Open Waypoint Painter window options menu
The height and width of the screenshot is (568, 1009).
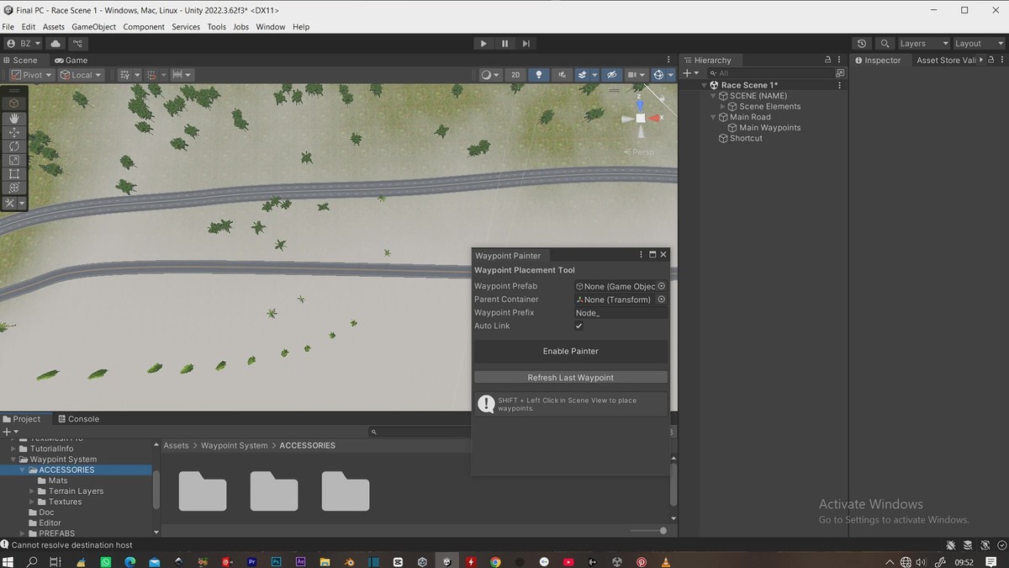[642, 254]
